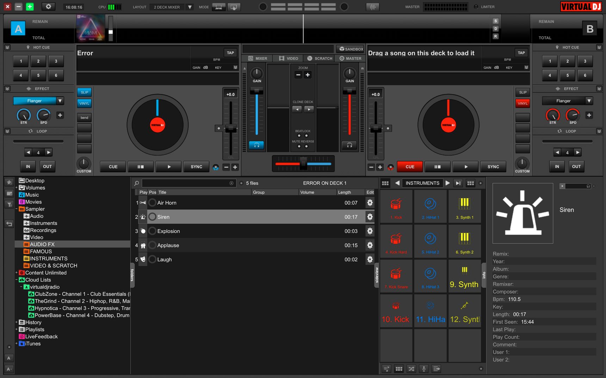Click deck A CUE button

pos(113,167)
